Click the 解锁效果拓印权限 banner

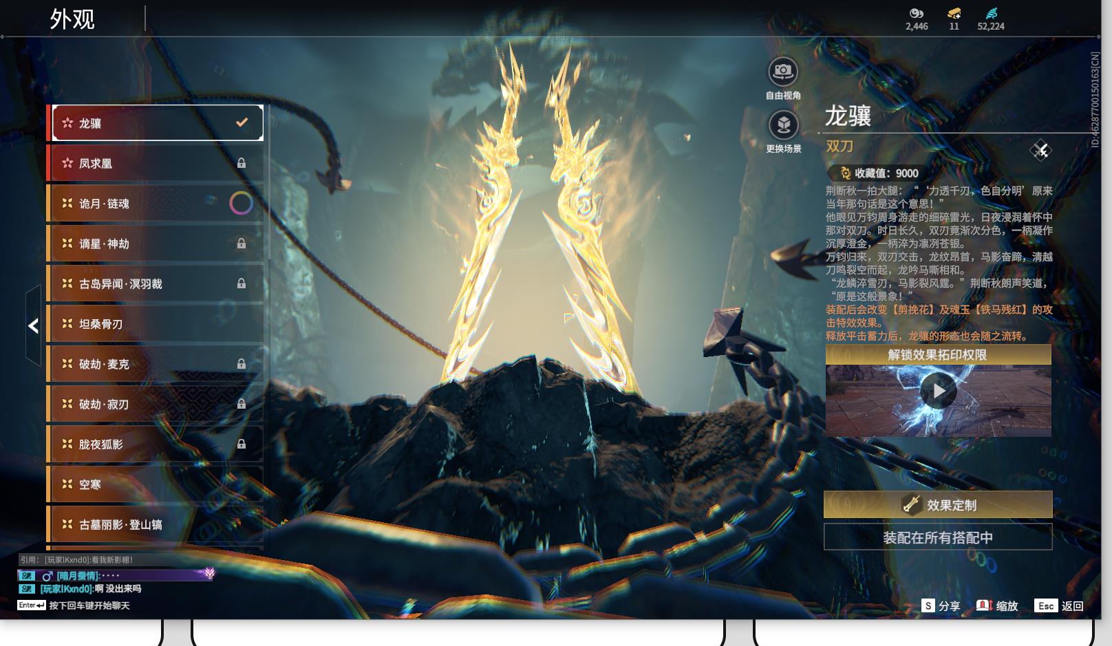coord(938,355)
